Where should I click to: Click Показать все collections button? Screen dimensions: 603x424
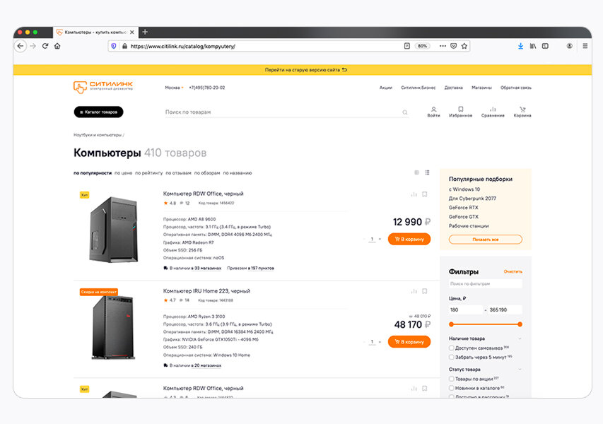click(486, 239)
